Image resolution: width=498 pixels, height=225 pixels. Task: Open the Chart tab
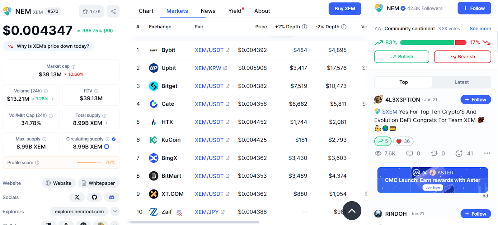pyautogui.click(x=146, y=11)
